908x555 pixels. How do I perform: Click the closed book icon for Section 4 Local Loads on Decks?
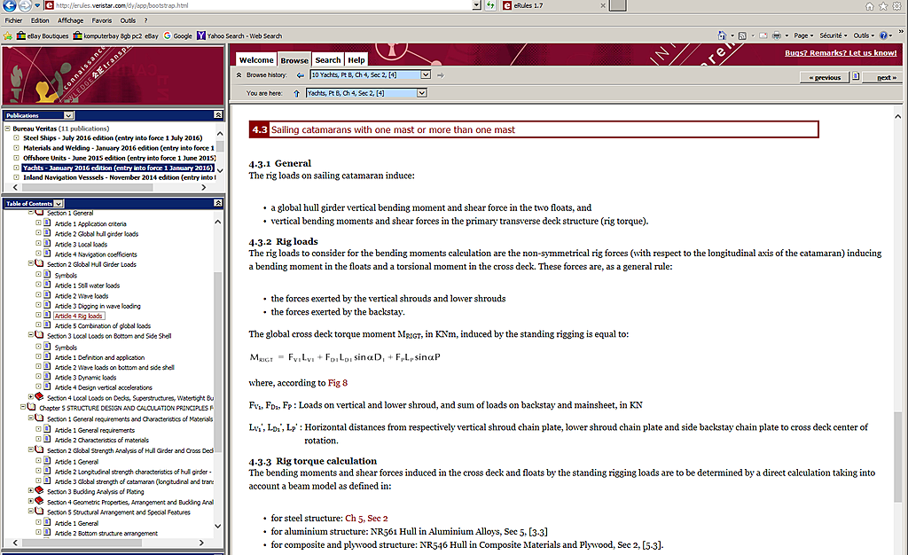[x=39, y=397]
